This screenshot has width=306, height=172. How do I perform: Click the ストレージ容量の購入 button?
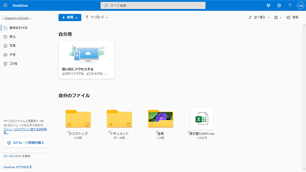(x=26, y=143)
